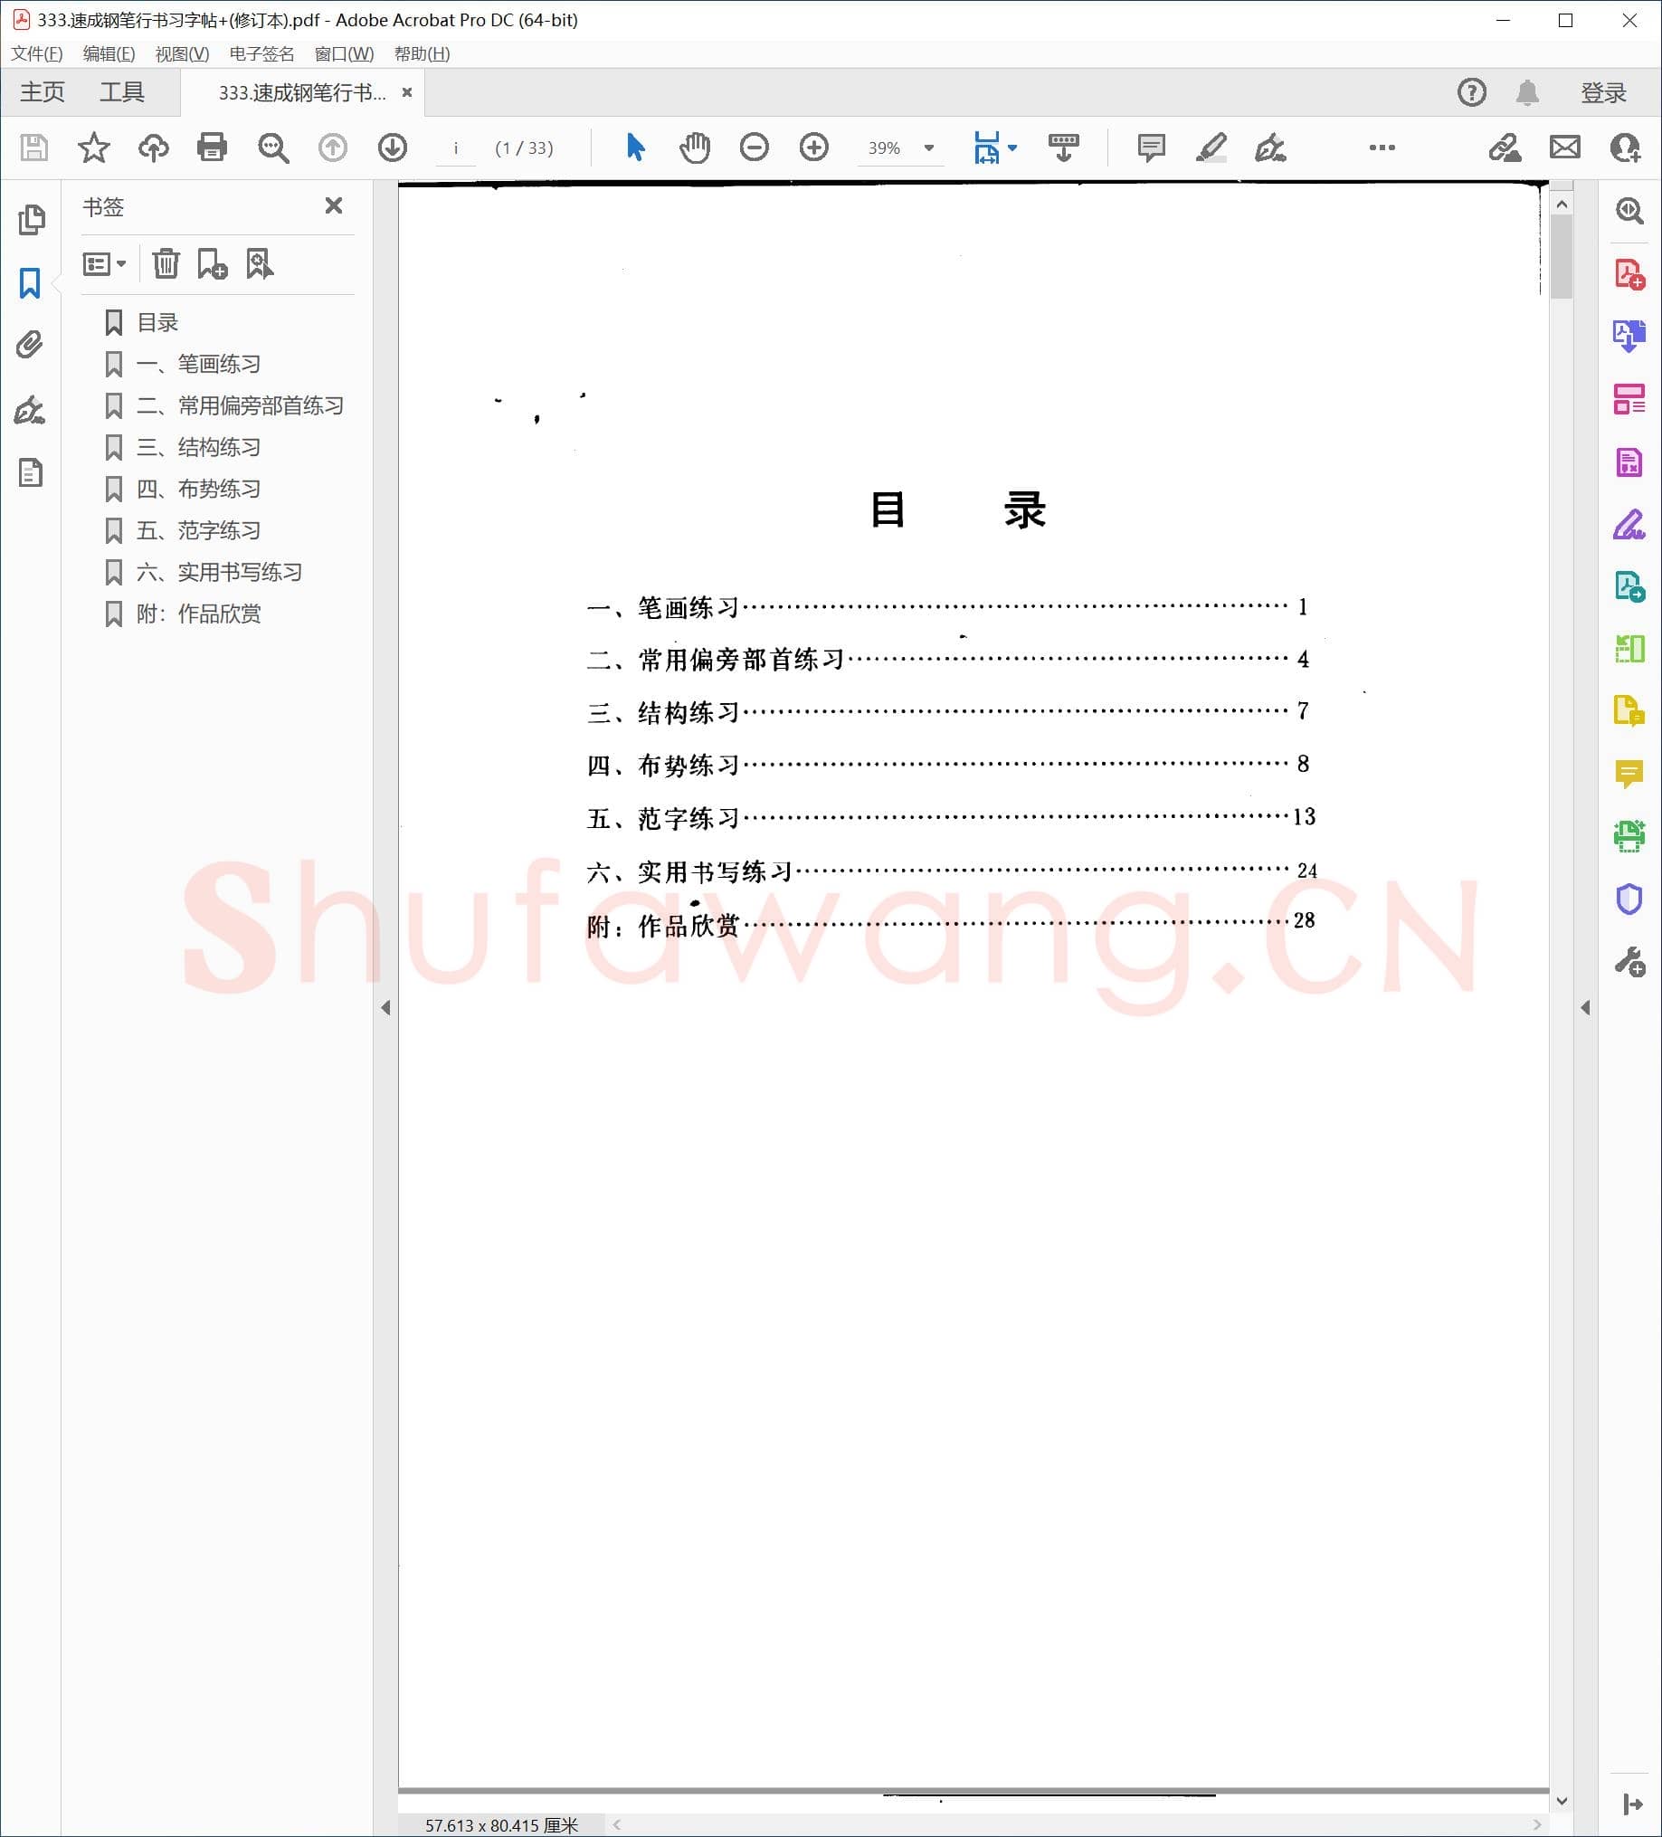Delete the selected bookmark
Image resolution: width=1662 pixels, height=1837 pixels.
(165, 263)
